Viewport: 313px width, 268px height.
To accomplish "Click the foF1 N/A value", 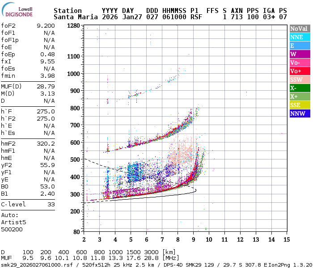I will [49, 33].
